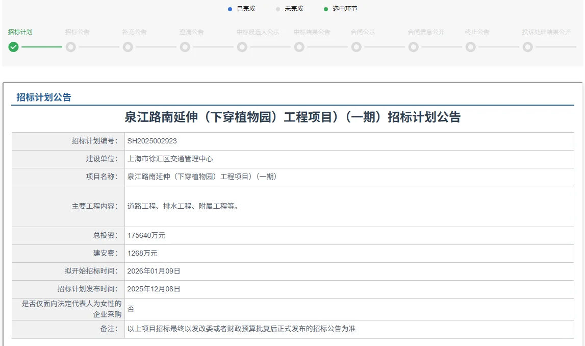Click the step circle under 终止公告

[470, 47]
